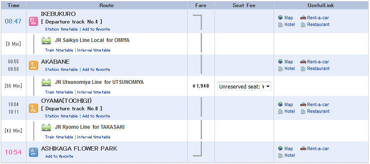Open IKEBUKURO Station timetable link
This screenshot has width=370, height=164.
click(61, 29)
